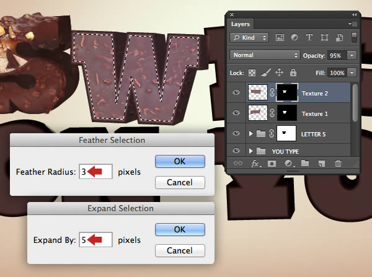Image resolution: width=372 pixels, height=277 pixels.
Task: Click the Layers panel scrollbar
Action: 355,103
